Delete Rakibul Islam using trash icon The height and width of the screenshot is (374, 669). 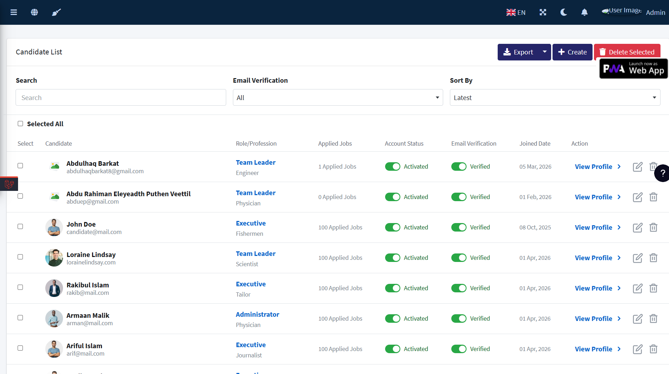click(x=653, y=288)
